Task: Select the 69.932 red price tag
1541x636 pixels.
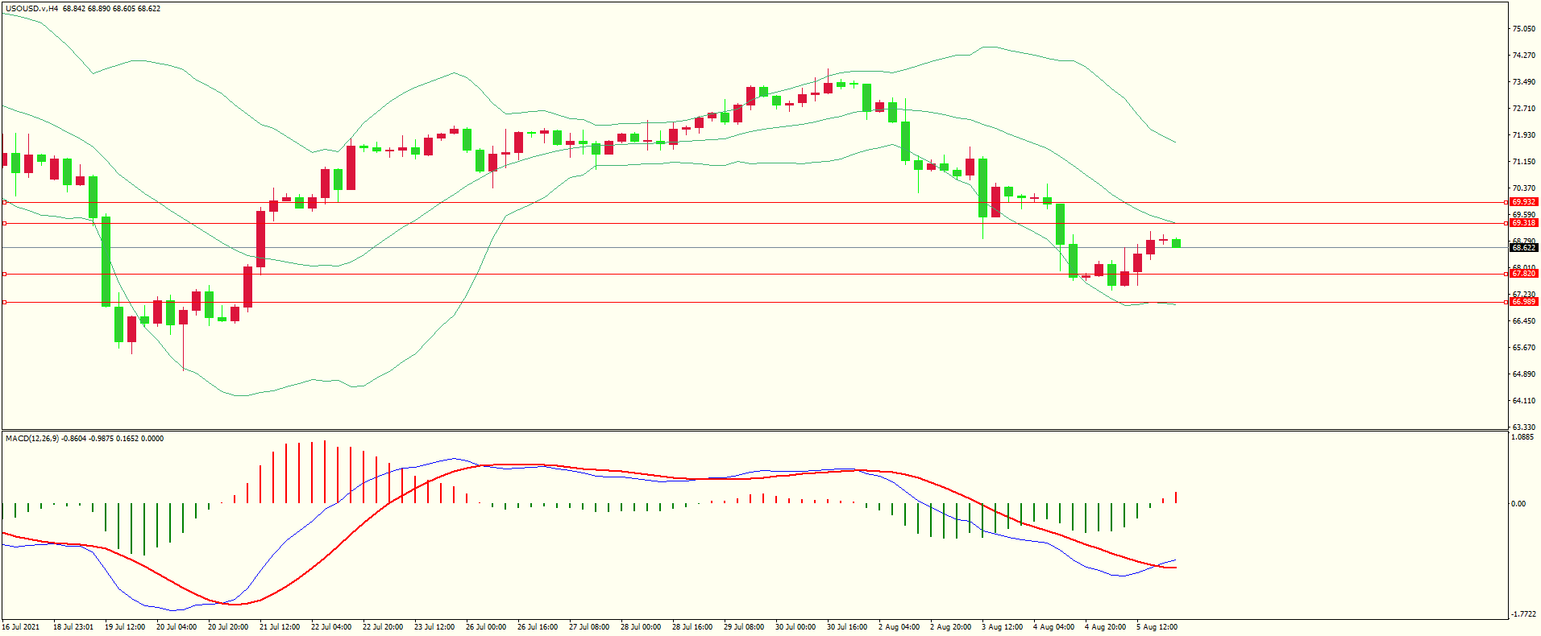Action: tap(1524, 202)
